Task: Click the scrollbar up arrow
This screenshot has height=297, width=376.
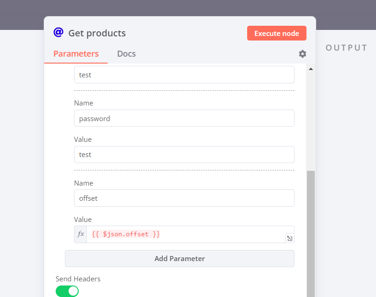Action: (x=311, y=69)
